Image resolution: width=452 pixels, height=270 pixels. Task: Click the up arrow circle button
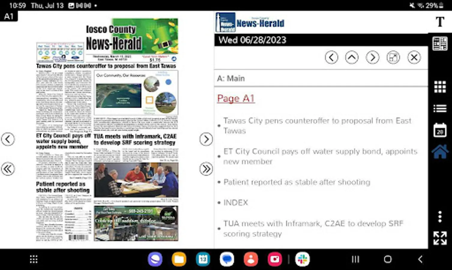(x=352, y=57)
